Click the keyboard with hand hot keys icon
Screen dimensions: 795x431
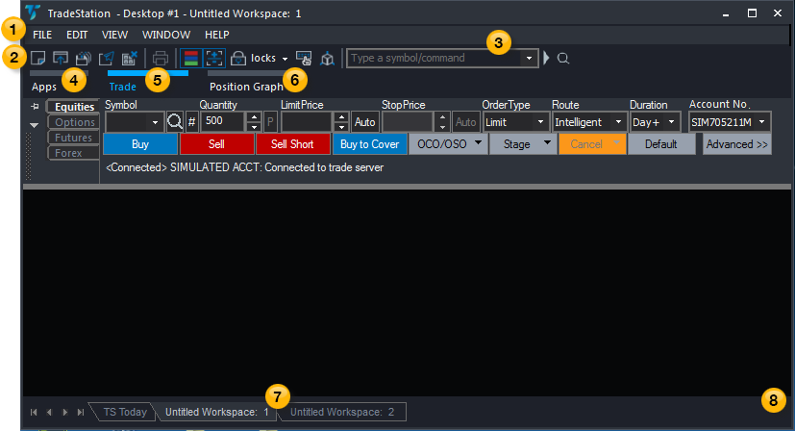[x=304, y=58]
